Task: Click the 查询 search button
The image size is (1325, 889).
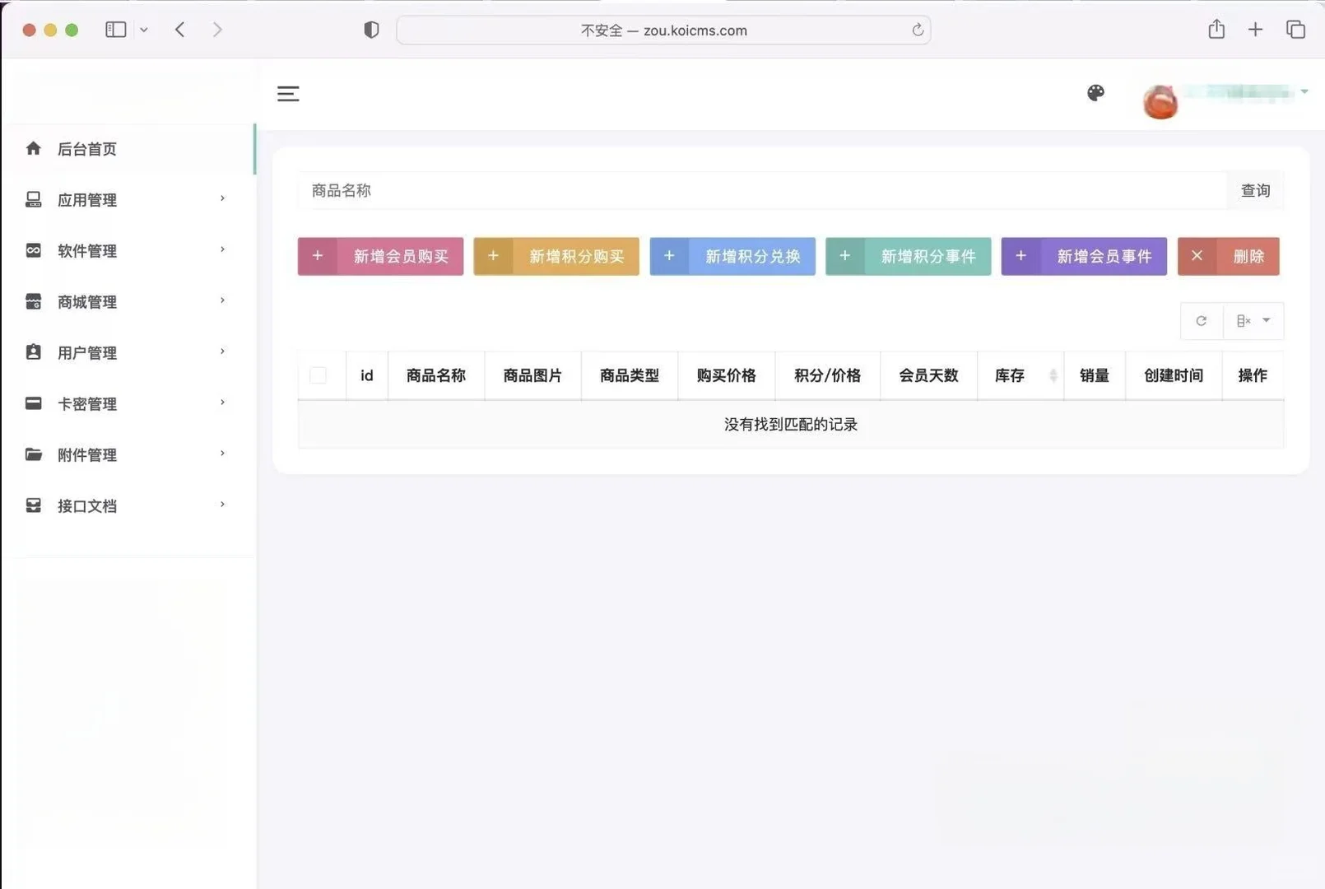Action: [1255, 190]
